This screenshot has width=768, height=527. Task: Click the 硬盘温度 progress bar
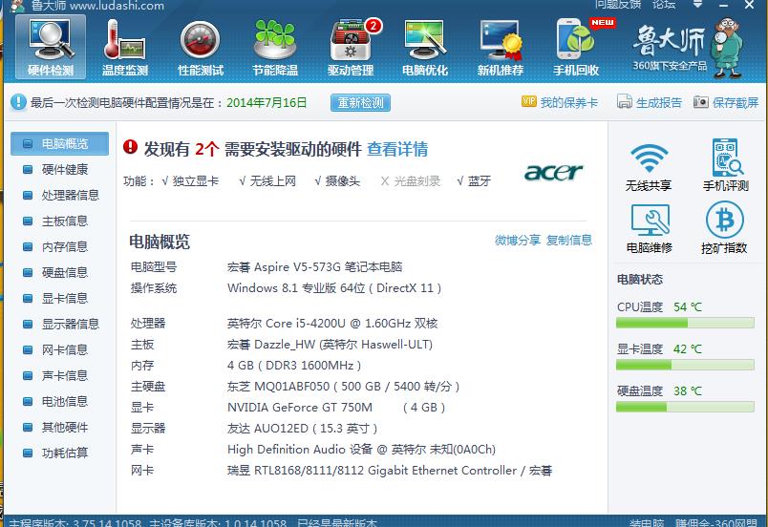685,407
